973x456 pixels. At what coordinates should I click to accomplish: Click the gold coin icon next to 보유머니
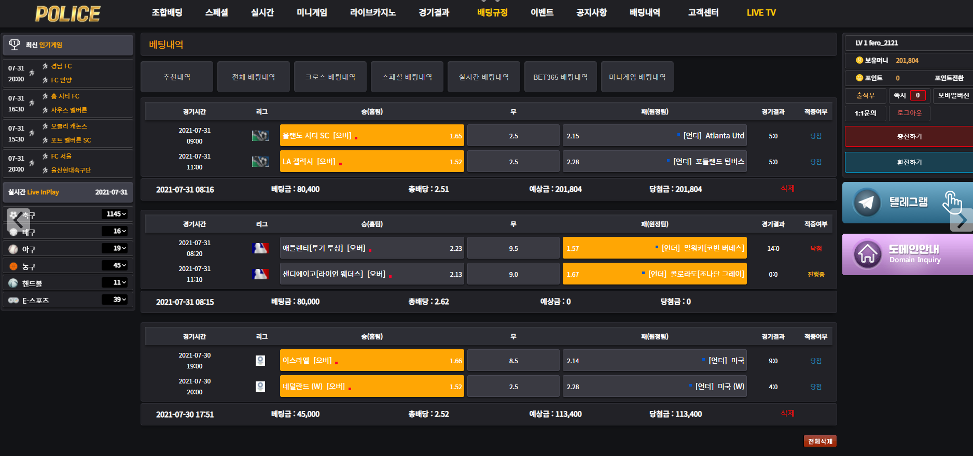click(x=859, y=61)
